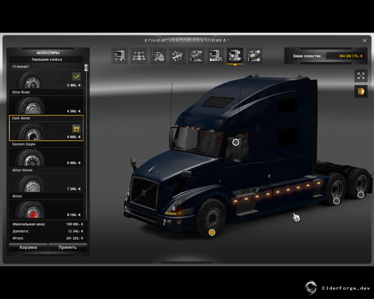Click the Eastern Eagle label
The height and width of the screenshot is (299, 374).
point(24,144)
